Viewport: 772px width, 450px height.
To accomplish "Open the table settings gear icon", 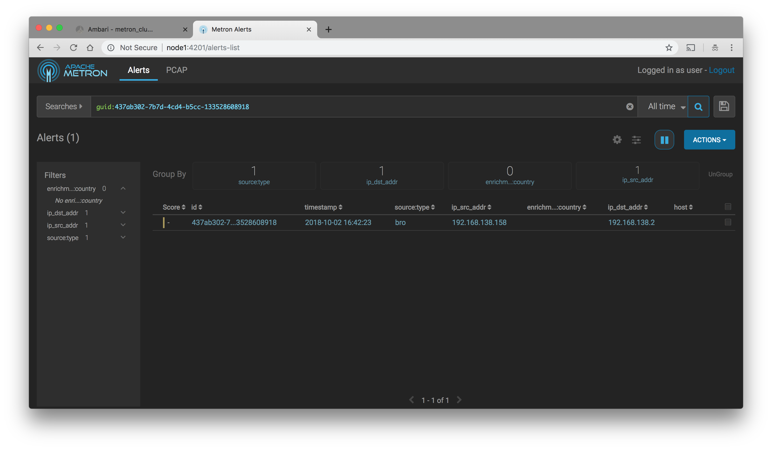I will click(x=617, y=140).
